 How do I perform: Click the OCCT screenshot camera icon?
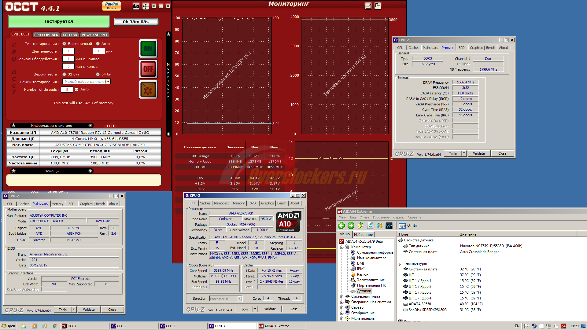point(136,6)
